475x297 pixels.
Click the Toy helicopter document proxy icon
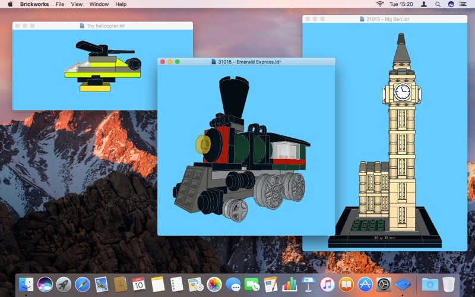pos(82,26)
